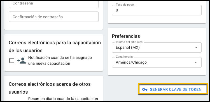Expand the Idioma del sitio web arrow
210x102 pixels.
click(196, 47)
